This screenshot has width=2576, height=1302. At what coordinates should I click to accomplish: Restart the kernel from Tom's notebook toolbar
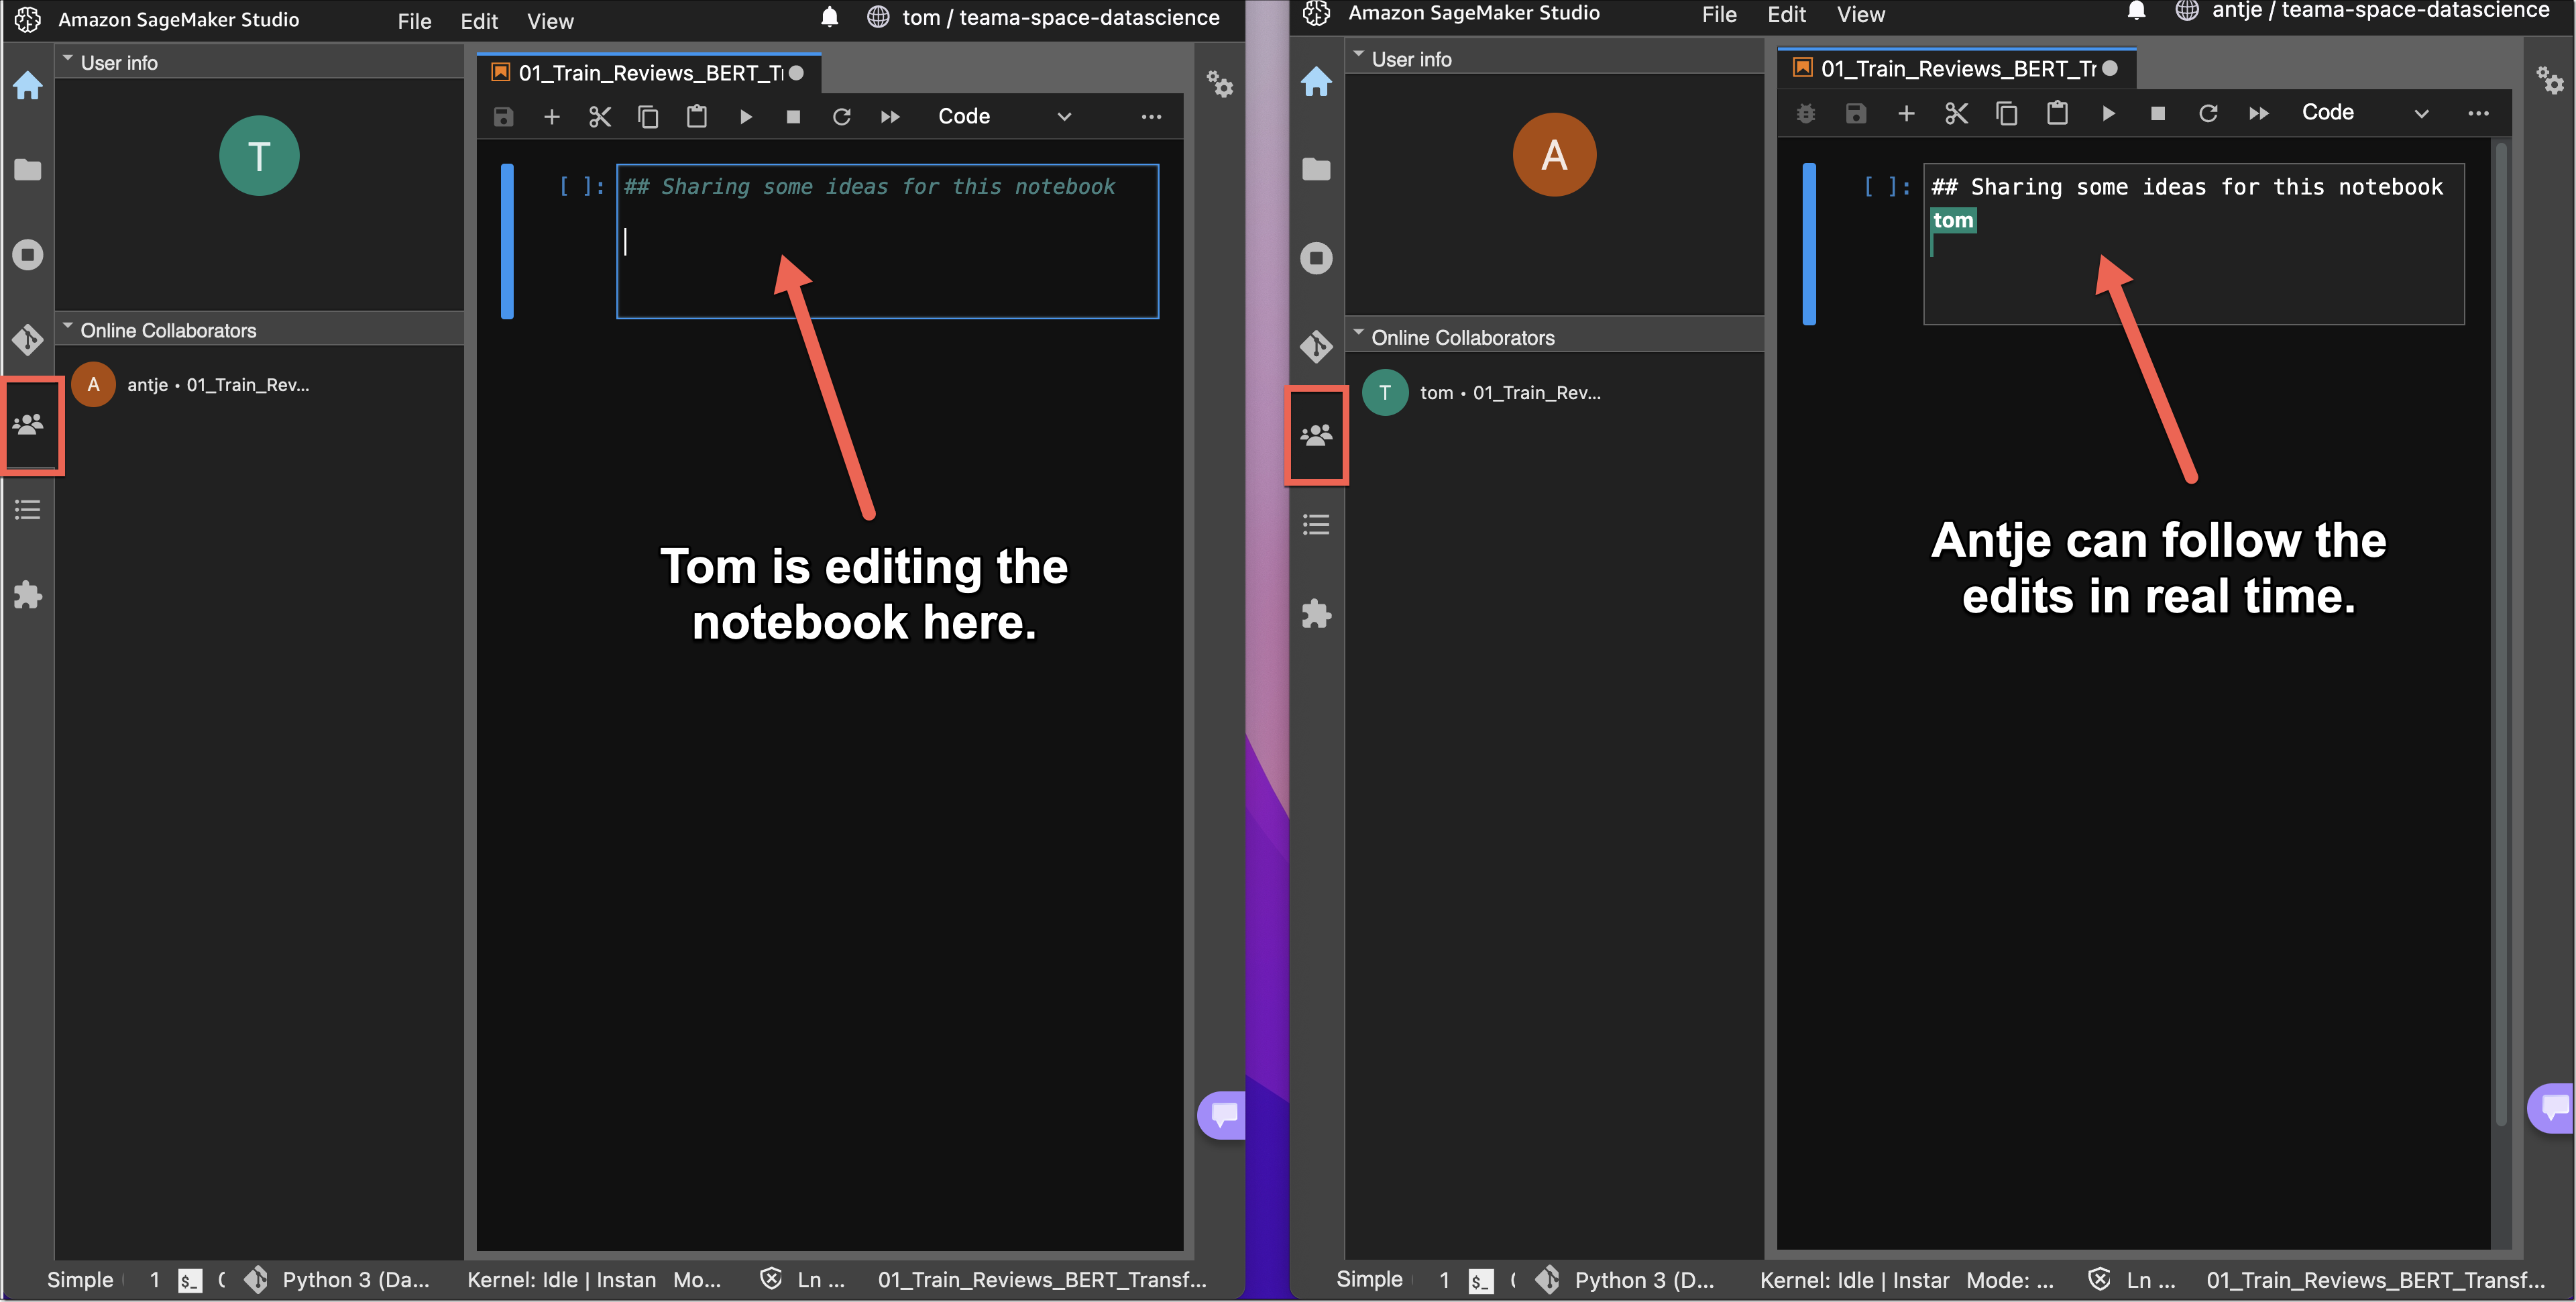(841, 117)
